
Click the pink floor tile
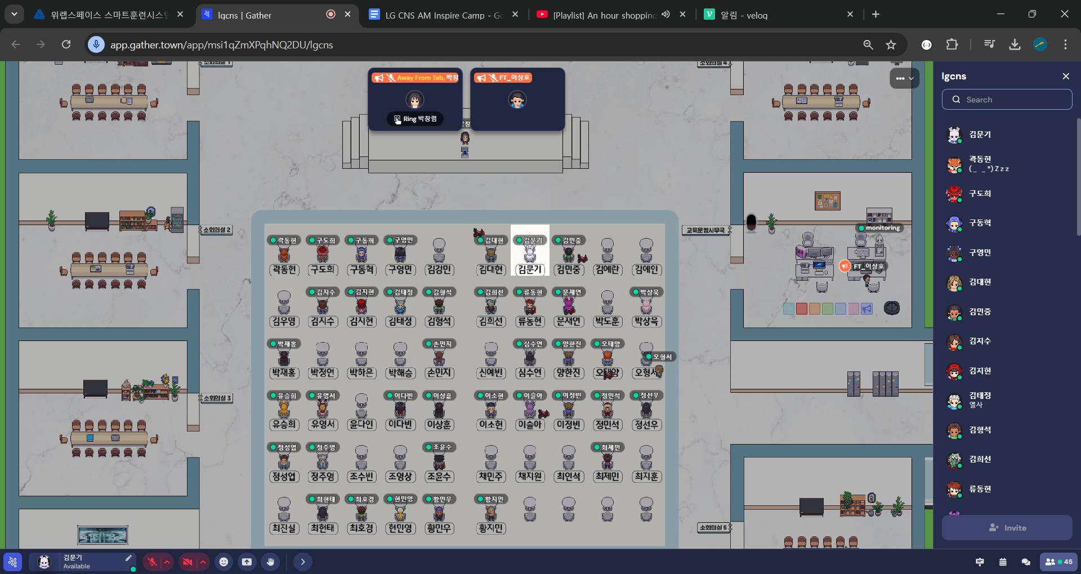tap(854, 308)
